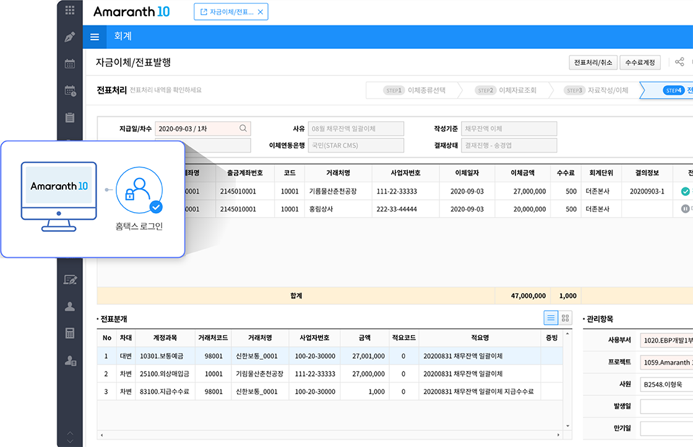Screen dimensions: 693x447
Task: Expand sidebar using bottom down chevron
Action: click(70, 441)
